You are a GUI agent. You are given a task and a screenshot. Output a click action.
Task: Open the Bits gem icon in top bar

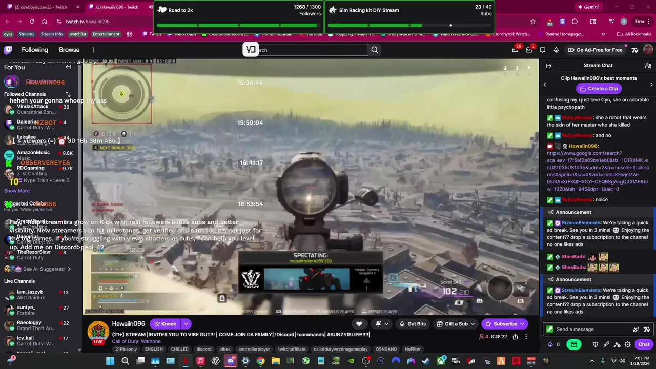556,50
